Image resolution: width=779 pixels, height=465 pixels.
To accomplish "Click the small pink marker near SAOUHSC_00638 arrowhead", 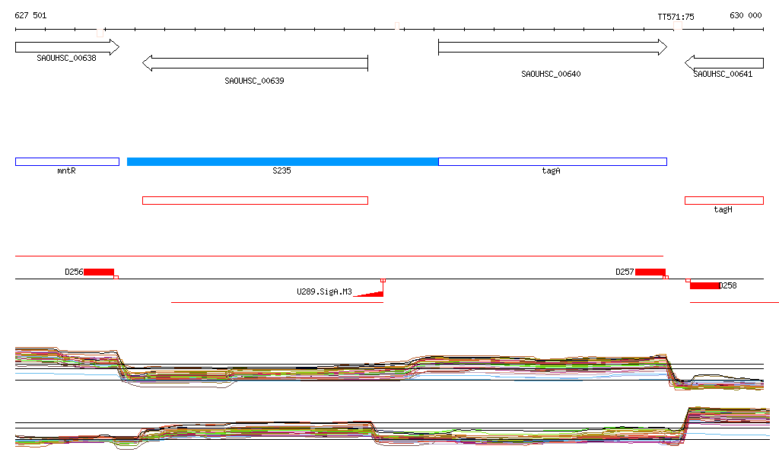I will (x=100, y=33).
